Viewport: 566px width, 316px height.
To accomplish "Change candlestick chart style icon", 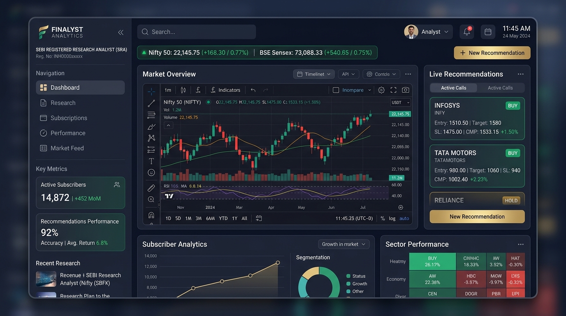I will coord(183,90).
